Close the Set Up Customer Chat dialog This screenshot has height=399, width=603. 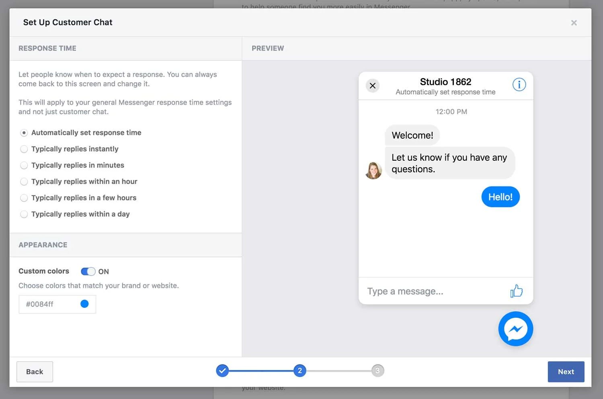(x=574, y=23)
